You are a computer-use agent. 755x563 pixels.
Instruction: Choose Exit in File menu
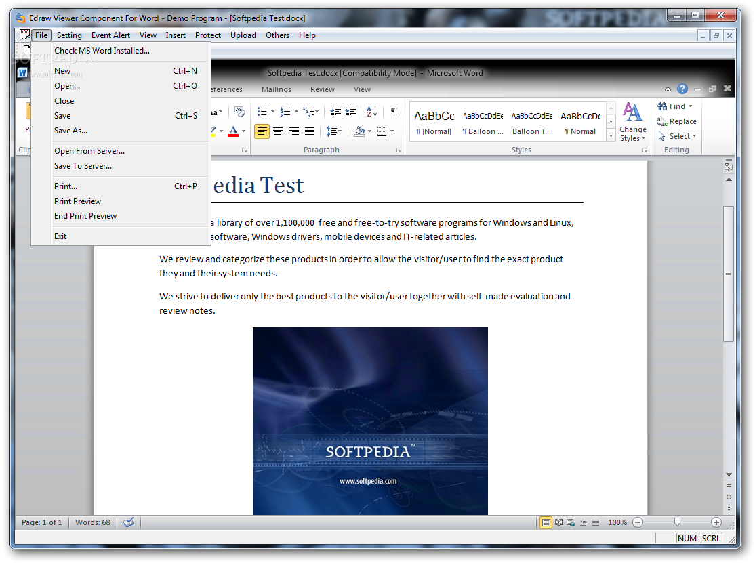(121, 236)
